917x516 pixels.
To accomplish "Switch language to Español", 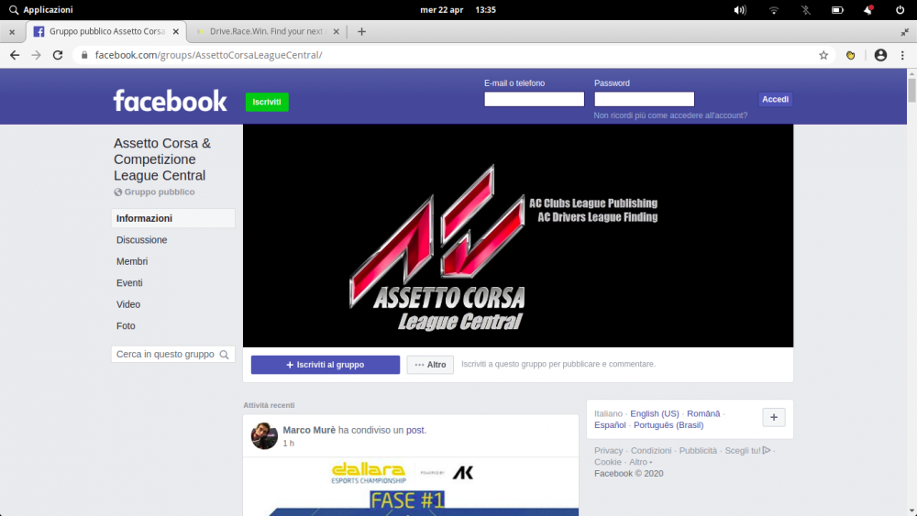I will 610,425.
